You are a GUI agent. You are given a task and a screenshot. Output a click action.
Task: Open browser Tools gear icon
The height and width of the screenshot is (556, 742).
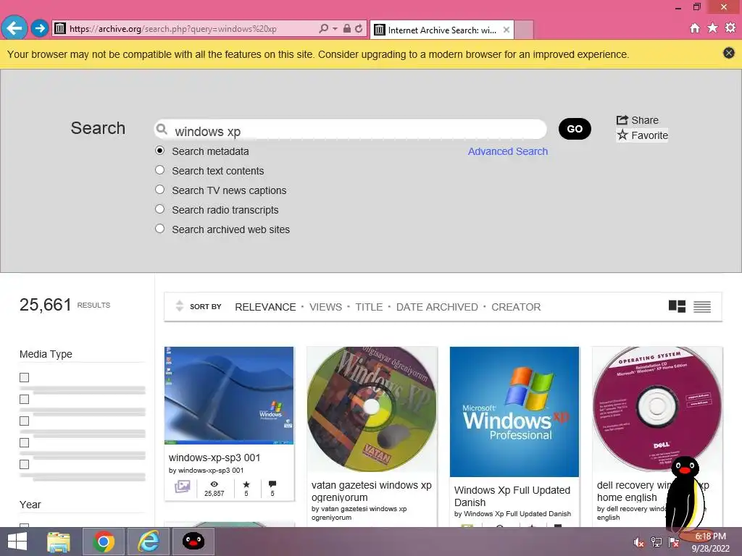coord(730,28)
